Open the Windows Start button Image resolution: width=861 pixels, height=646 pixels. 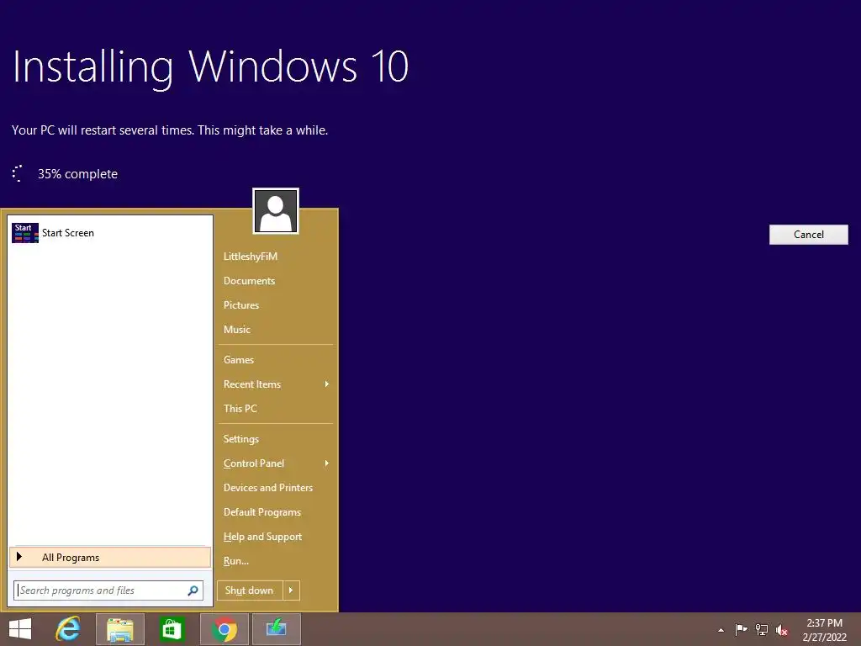20,629
